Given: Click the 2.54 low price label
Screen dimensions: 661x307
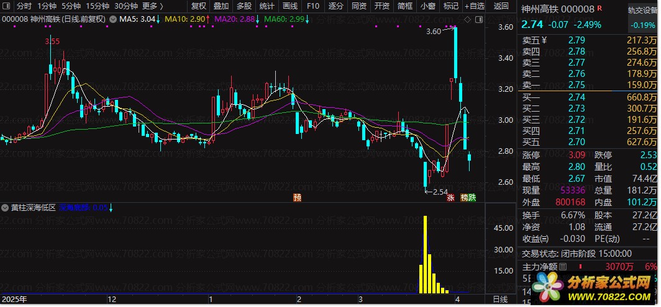Looking at the screenshot, I should (x=440, y=192).
